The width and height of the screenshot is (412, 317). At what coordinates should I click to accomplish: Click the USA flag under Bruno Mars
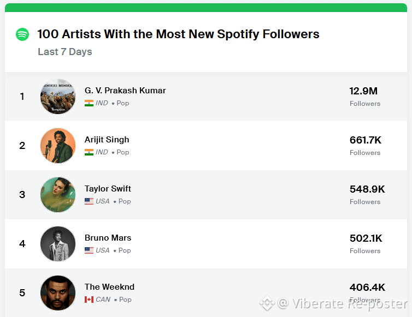pyautogui.click(x=89, y=250)
